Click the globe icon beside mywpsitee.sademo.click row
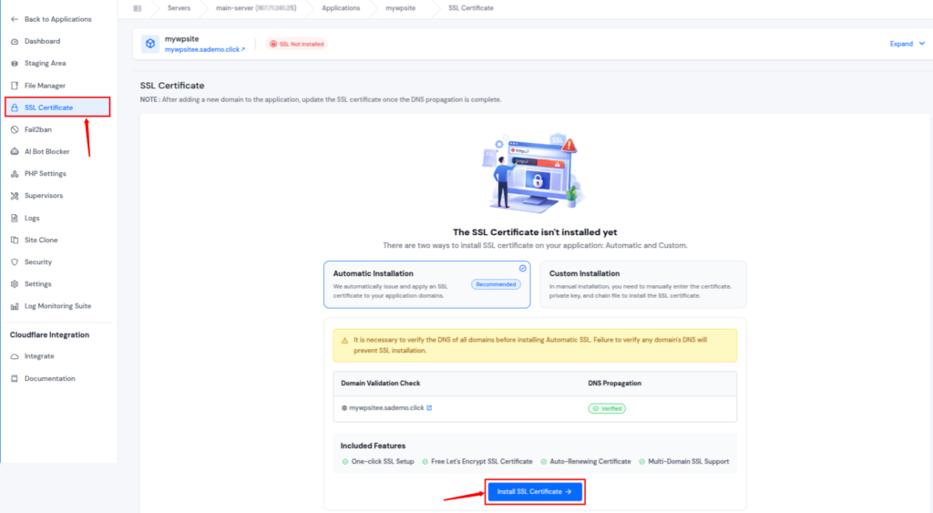 [343, 408]
